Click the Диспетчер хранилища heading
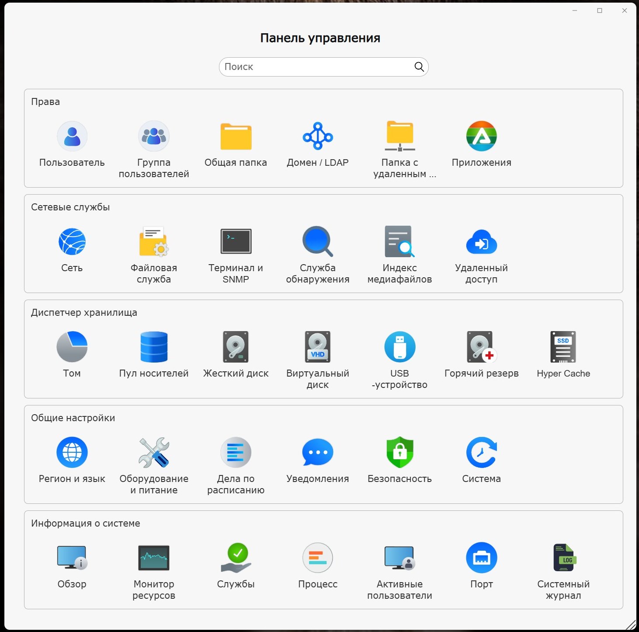639x632 pixels. tap(84, 313)
